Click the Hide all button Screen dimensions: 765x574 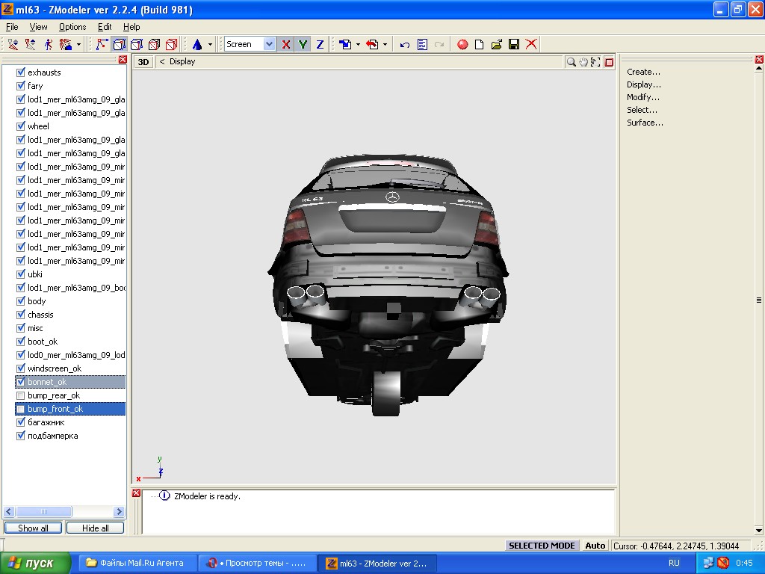tap(95, 528)
